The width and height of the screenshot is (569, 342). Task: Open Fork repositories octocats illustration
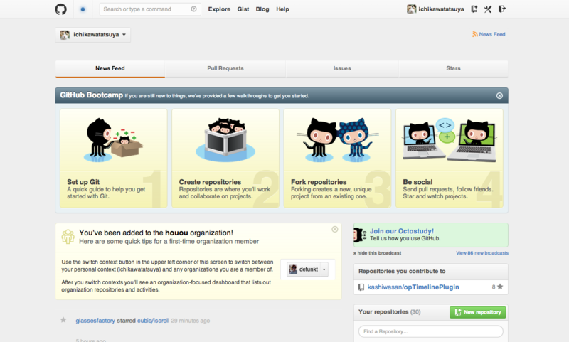pos(337,139)
